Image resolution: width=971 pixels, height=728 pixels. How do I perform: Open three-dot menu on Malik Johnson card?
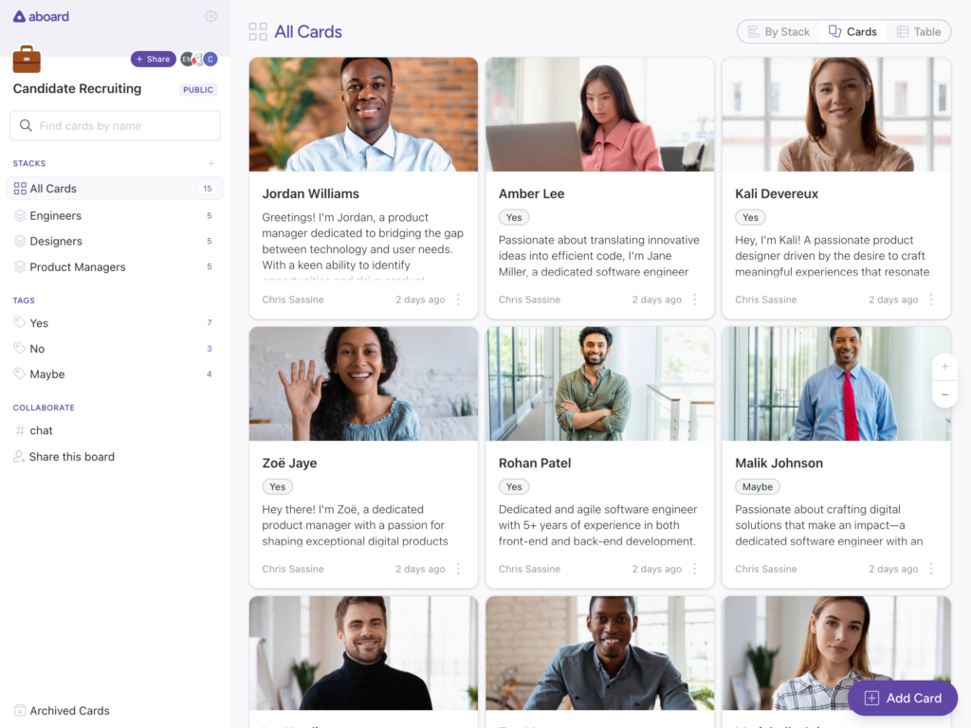pos(931,569)
